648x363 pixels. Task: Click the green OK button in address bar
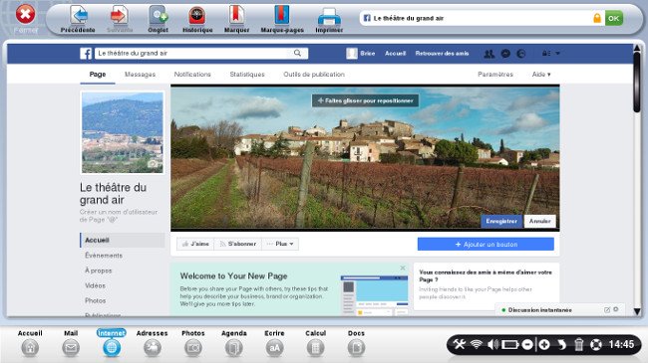pos(614,18)
